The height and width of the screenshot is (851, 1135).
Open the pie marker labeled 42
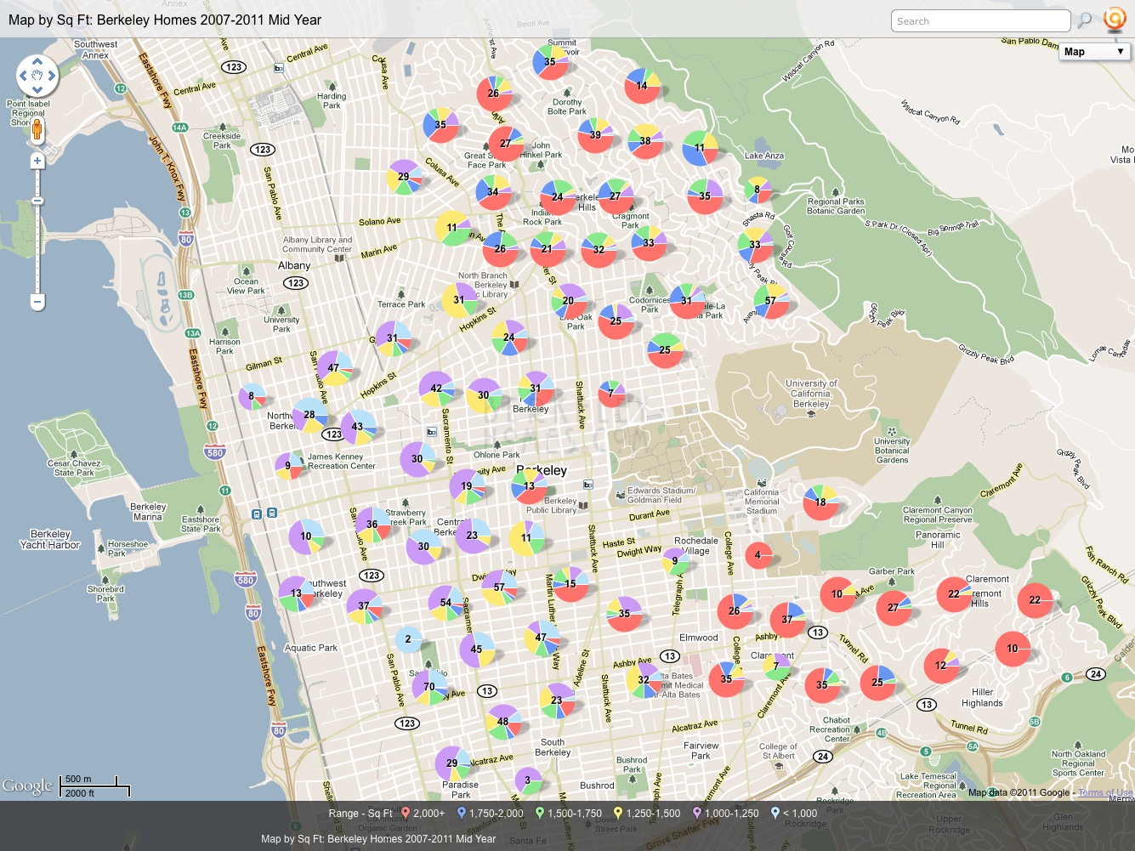tap(437, 389)
